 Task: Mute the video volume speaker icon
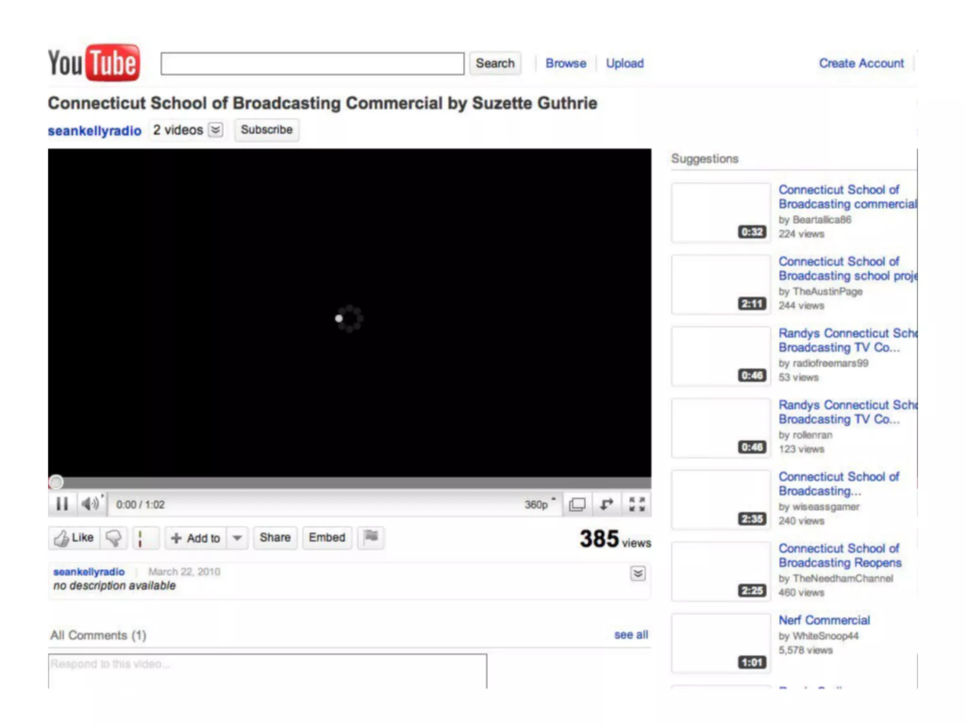(x=90, y=504)
